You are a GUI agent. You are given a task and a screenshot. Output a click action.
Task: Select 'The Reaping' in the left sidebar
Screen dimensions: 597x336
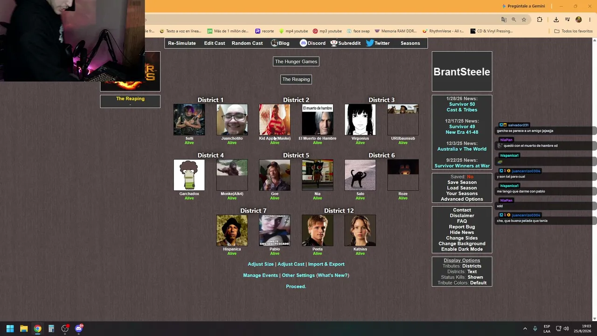(130, 98)
